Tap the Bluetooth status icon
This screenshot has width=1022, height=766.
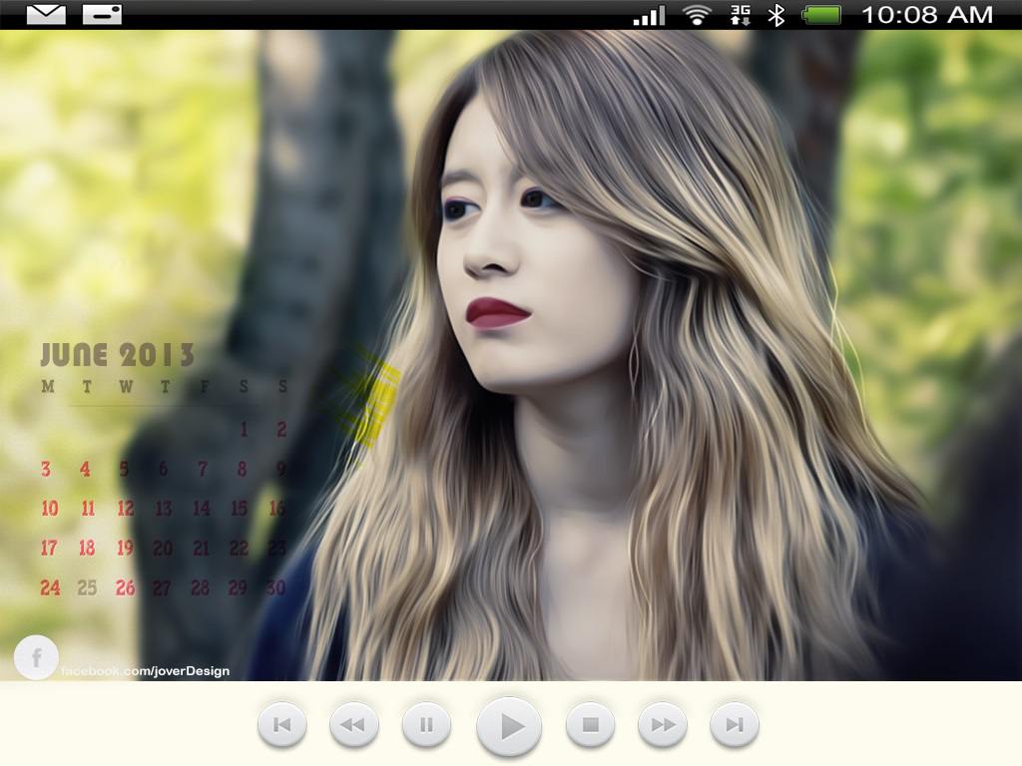click(x=775, y=15)
